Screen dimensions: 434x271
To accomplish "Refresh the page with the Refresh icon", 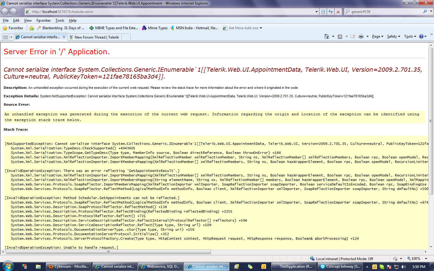I will click(x=331, y=12).
